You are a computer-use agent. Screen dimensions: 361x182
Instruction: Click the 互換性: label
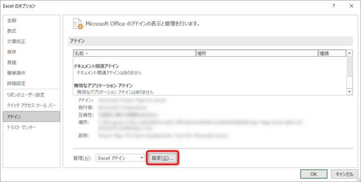click(86, 114)
